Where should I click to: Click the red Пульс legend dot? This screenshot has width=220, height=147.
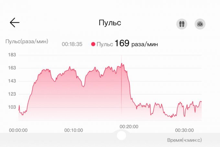tap(93, 44)
